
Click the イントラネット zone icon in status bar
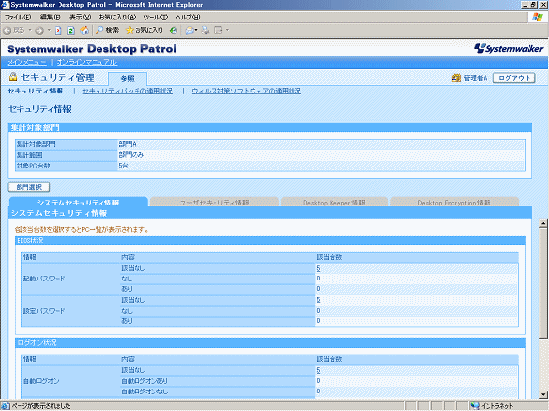[475, 406]
